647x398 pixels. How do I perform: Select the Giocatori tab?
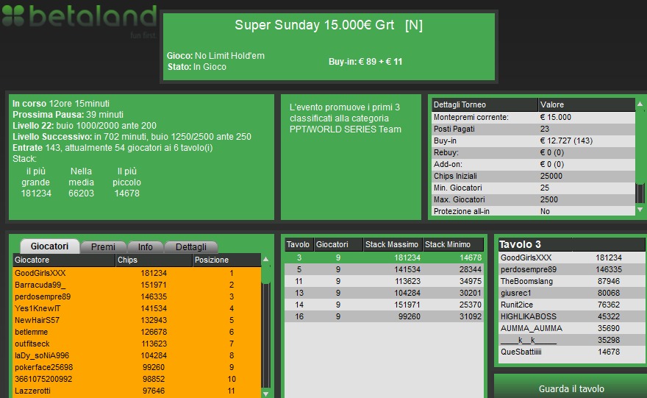49,246
